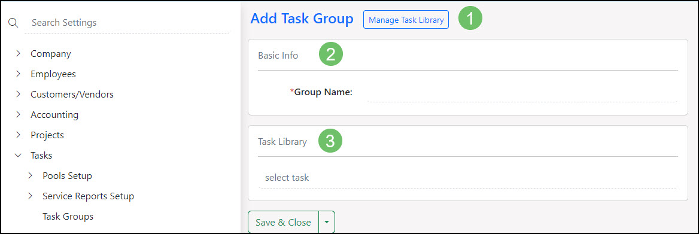Select Accounting in settings tree
The image size is (699, 234).
pyautogui.click(x=54, y=114)
